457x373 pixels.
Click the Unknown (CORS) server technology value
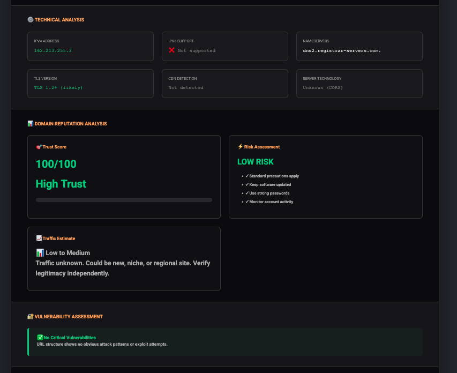point(323,87)
